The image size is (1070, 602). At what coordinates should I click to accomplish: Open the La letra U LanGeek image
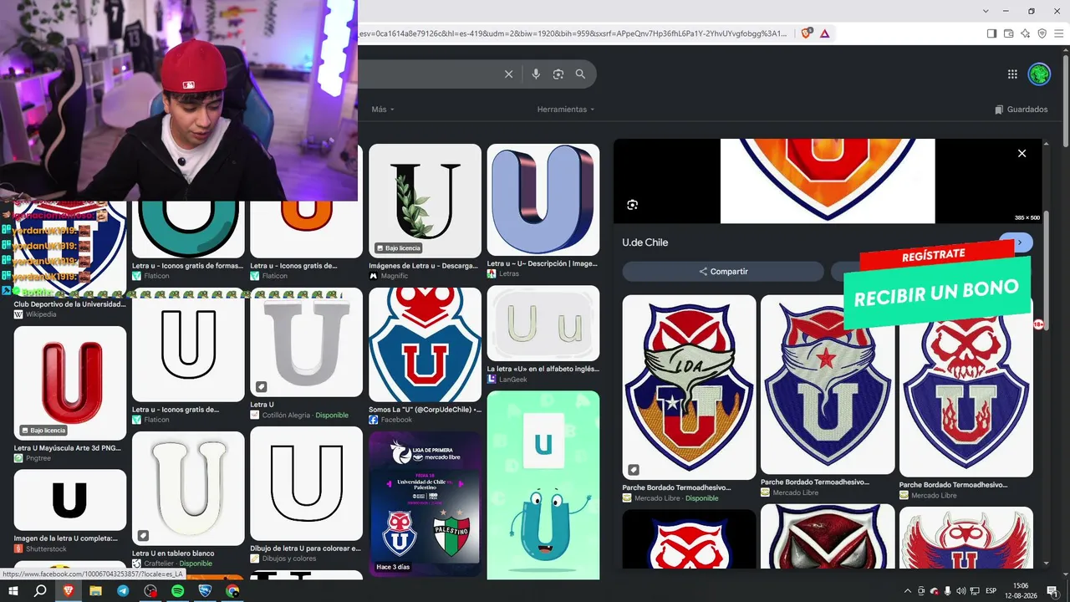[543, 324]
